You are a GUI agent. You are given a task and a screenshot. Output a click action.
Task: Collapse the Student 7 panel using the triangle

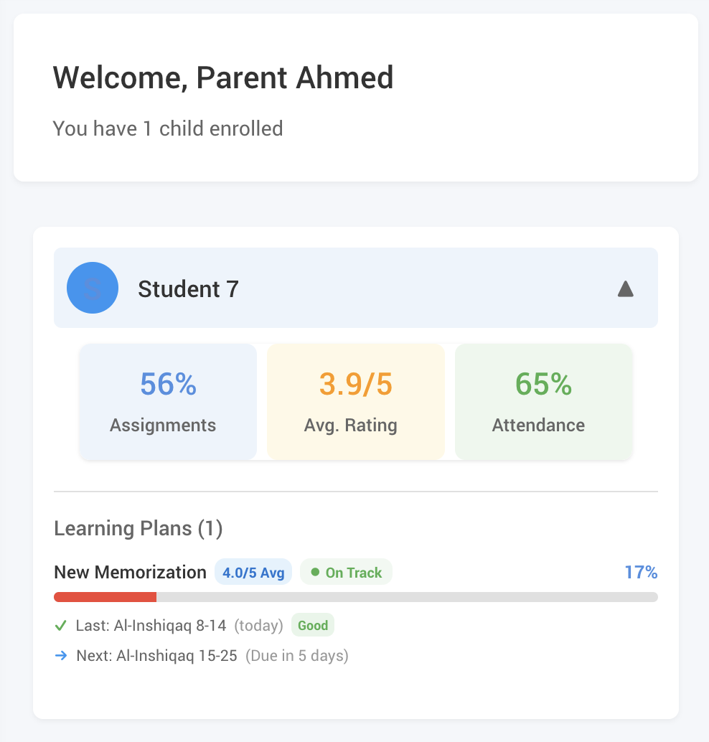[x=625, y=288]
